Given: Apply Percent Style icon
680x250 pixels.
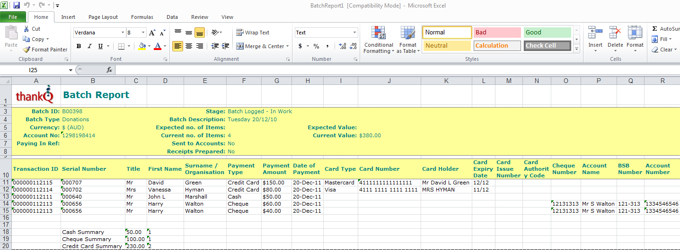Looking at the screenshot, I should pyautogui.click(x=316, y=46).
